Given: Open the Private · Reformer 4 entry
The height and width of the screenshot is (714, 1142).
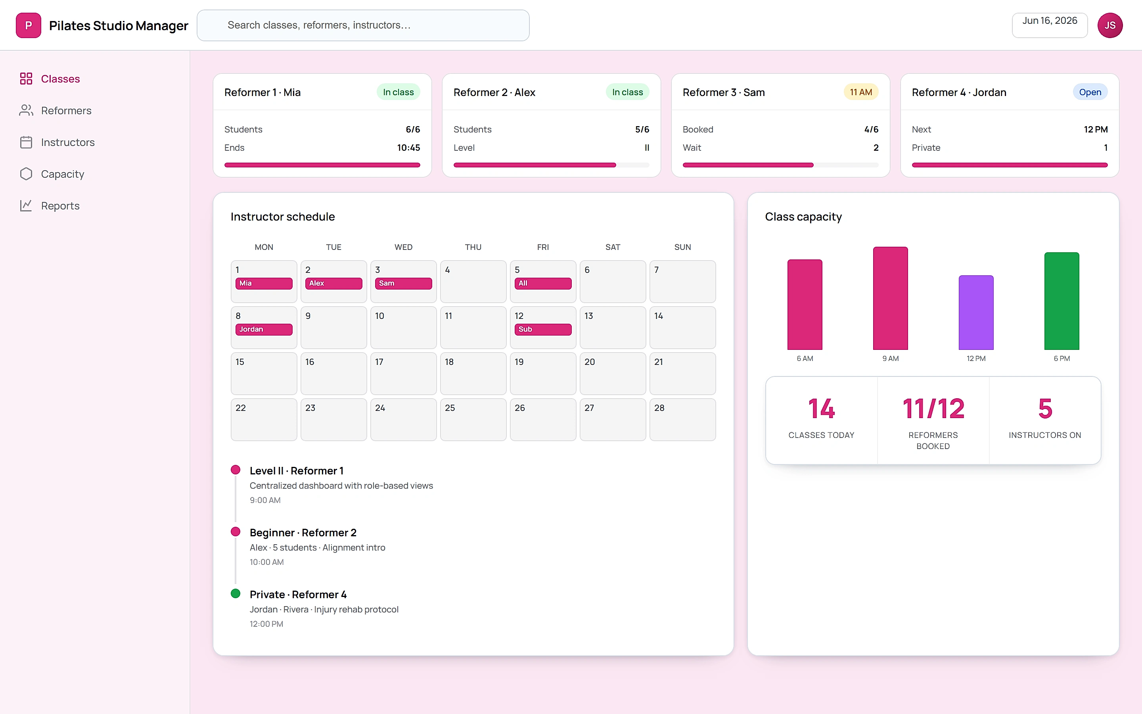Looking at the screenshot, I should 298,595.
